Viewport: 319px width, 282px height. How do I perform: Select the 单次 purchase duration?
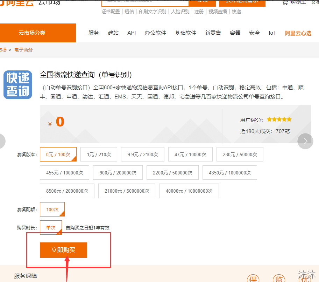pyautogui.click(x=51, y=227)
